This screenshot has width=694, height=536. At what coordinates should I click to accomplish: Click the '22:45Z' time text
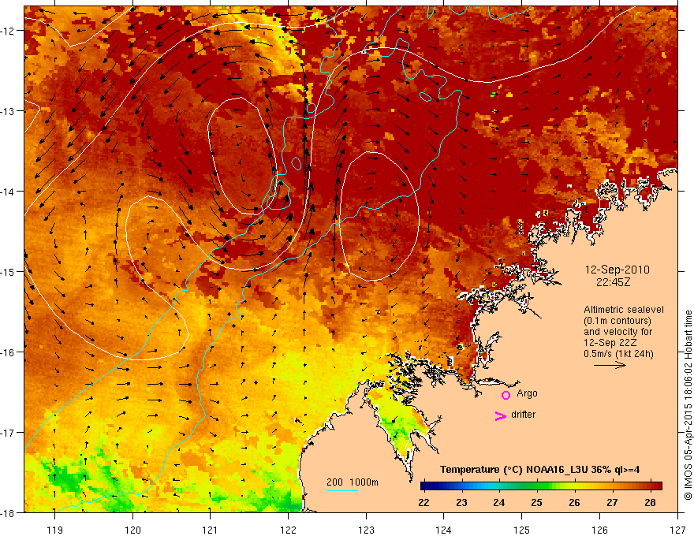point(613,281)
